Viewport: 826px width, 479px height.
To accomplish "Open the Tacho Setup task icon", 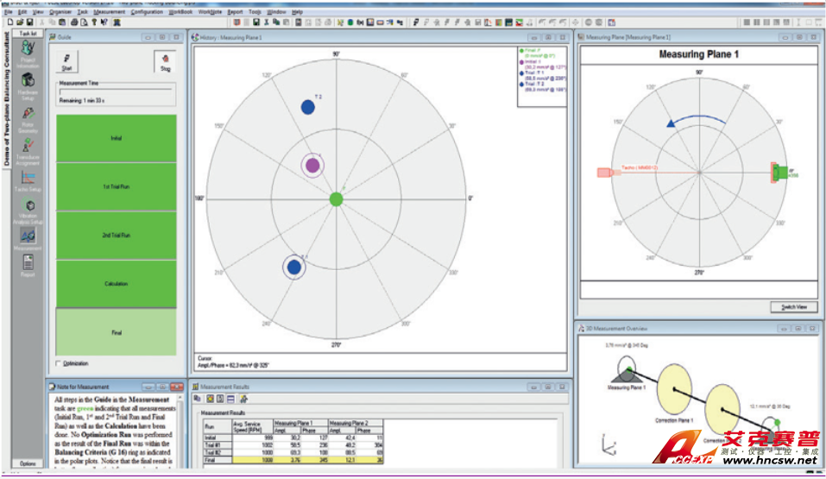I will (27, 179).
